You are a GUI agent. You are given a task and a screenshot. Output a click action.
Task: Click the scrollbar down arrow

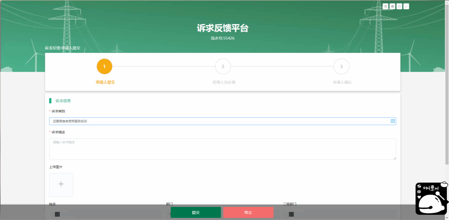point(447,218)
